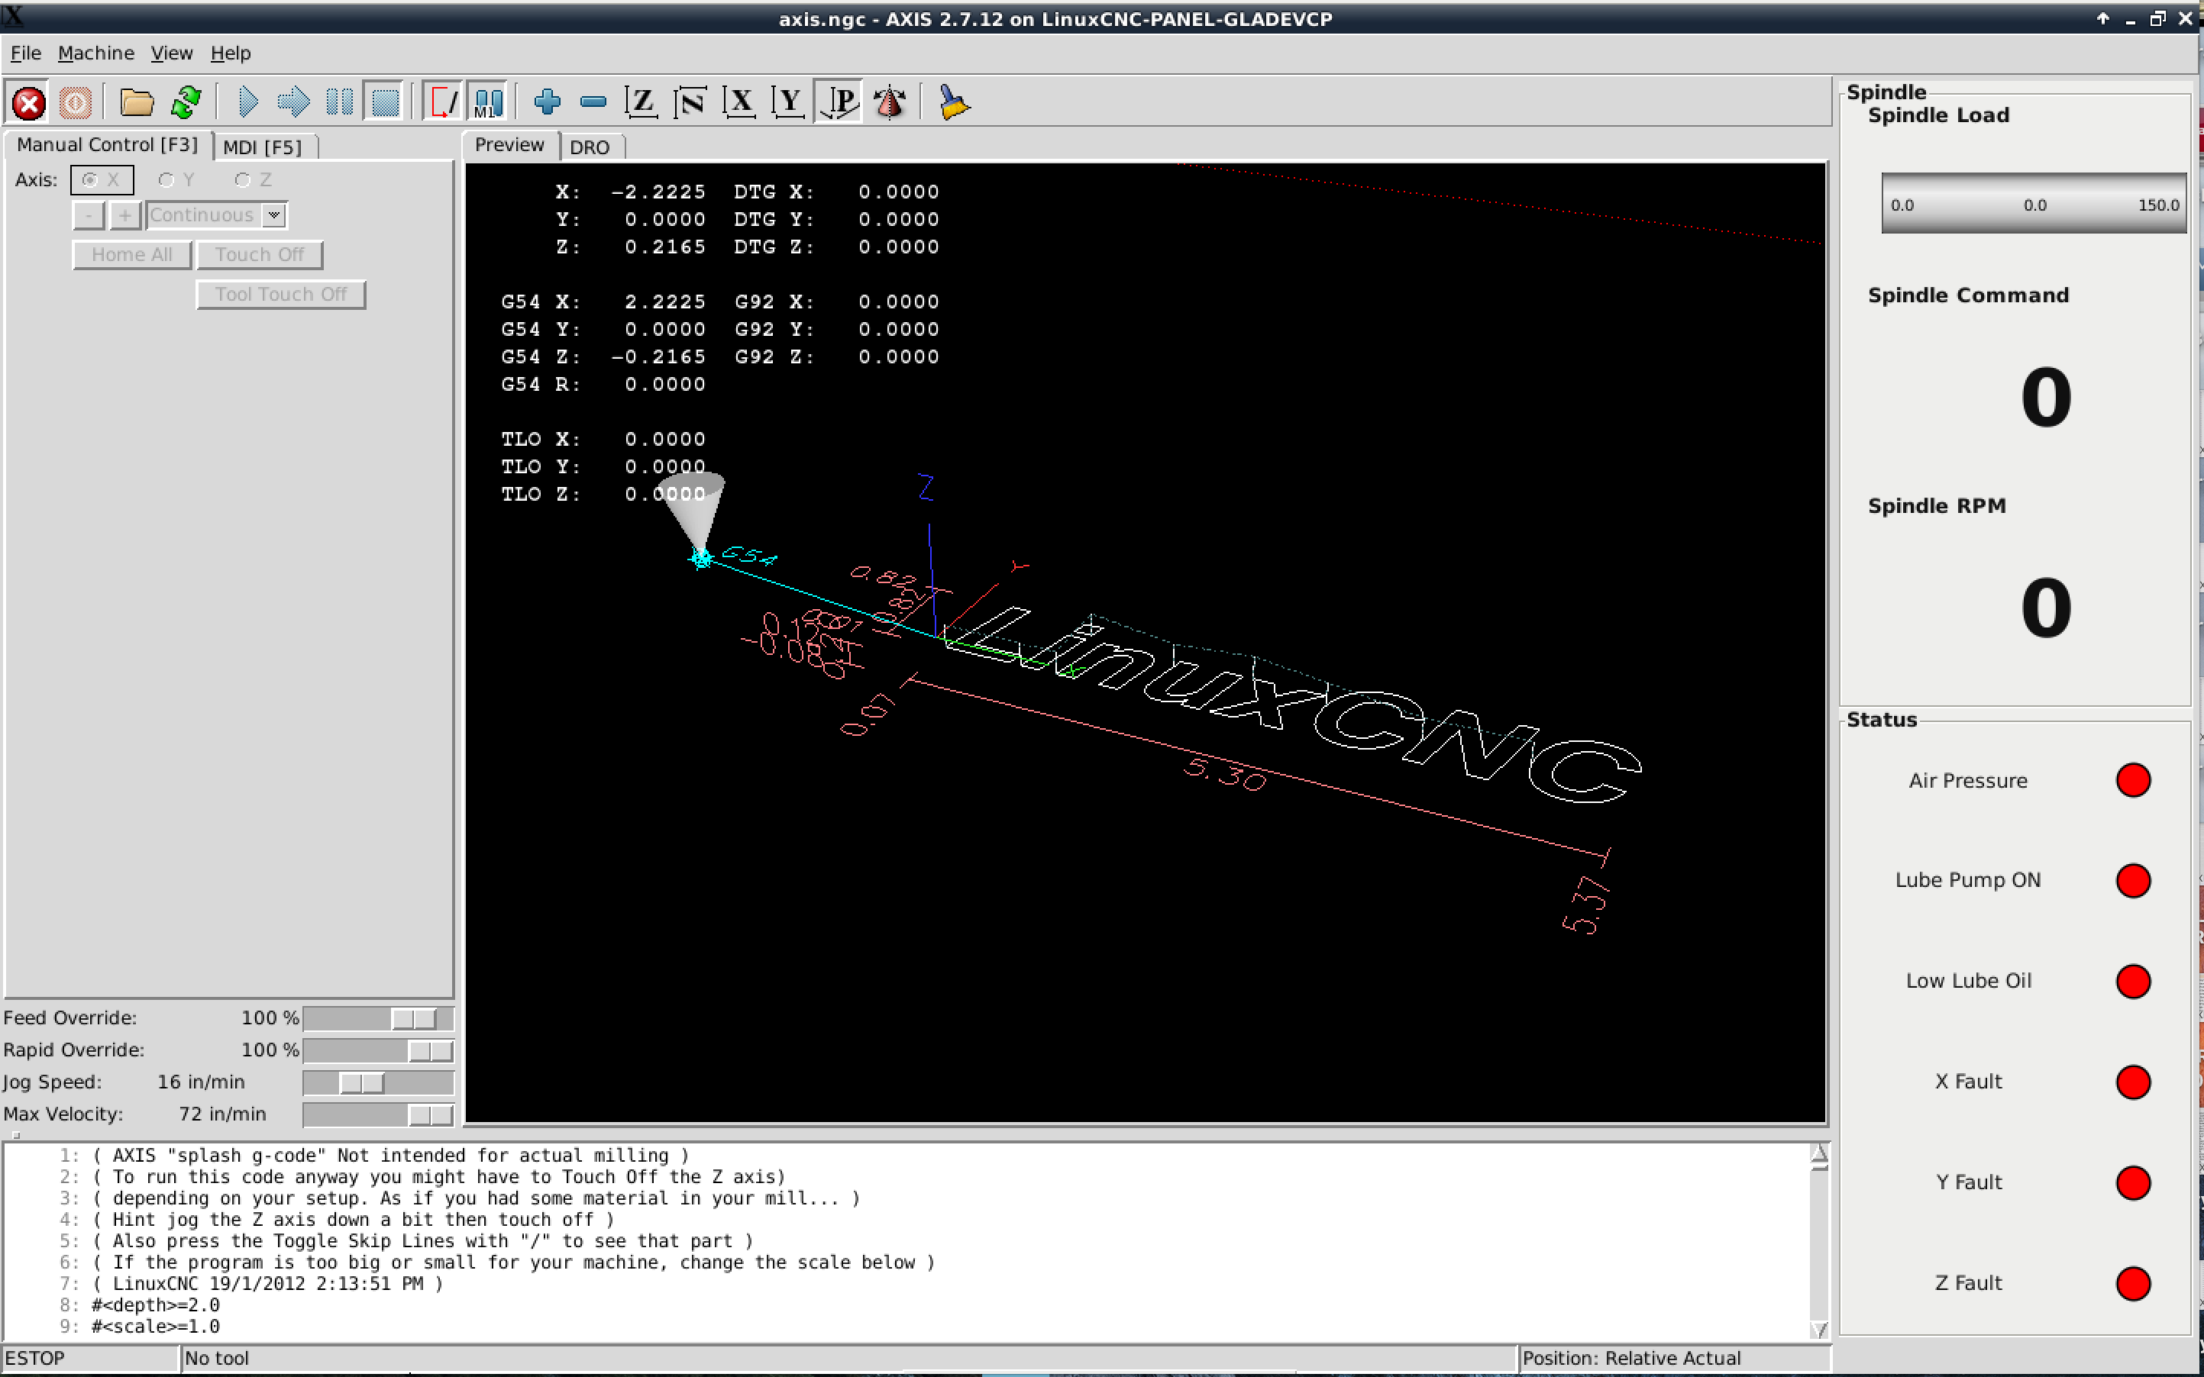The width and height of the screenshot is (2204, 1377).
Task: Switch to rotated Z view
Action: (690, 103)
